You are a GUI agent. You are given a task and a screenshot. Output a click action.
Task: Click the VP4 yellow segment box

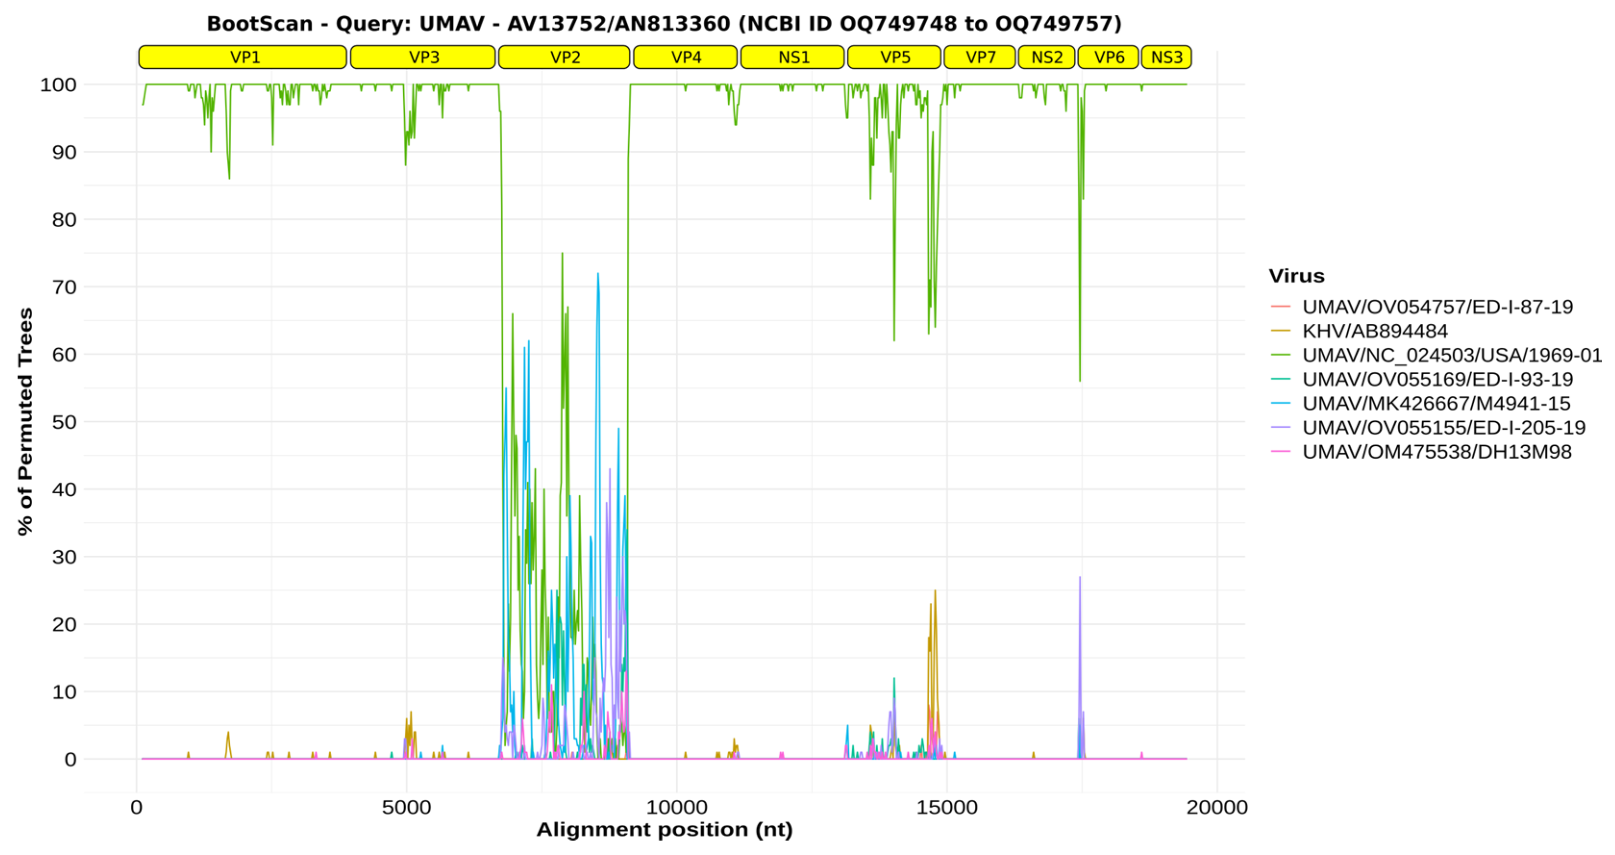click(x=685, y=57)
